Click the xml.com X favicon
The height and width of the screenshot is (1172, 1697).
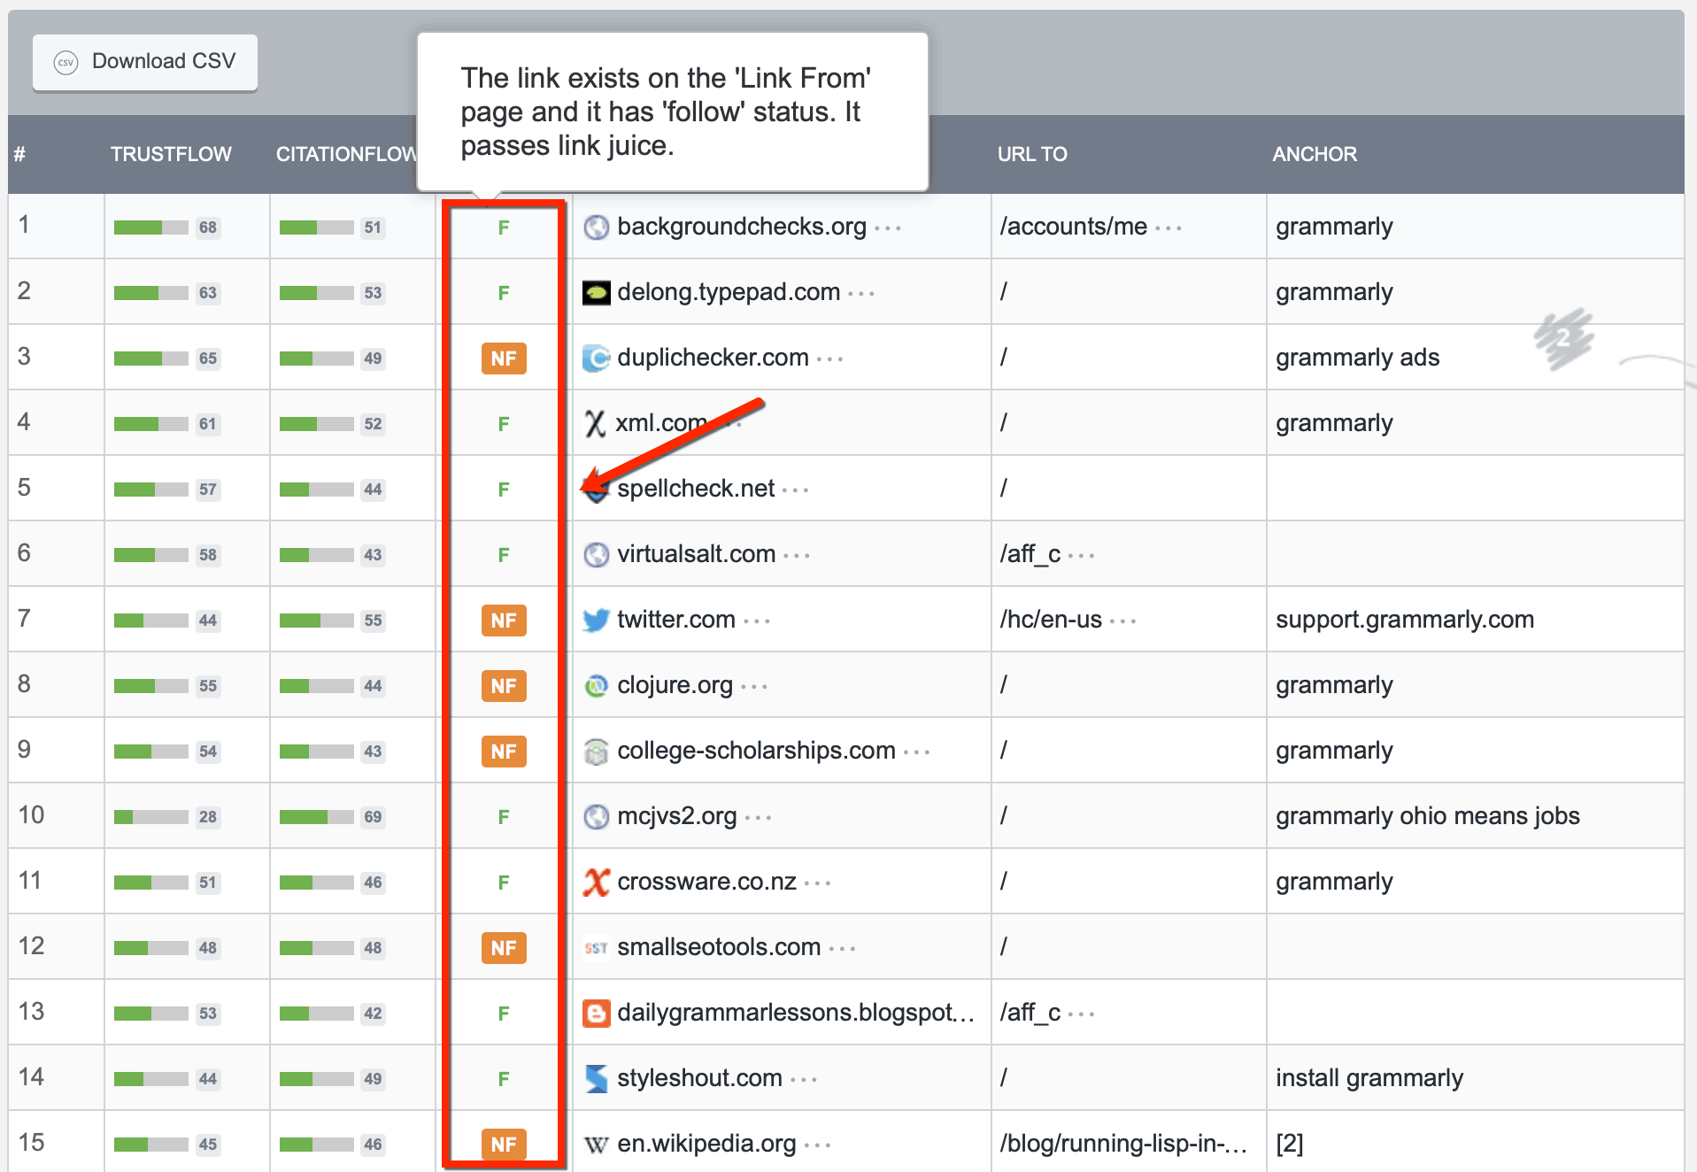point(596,424)
